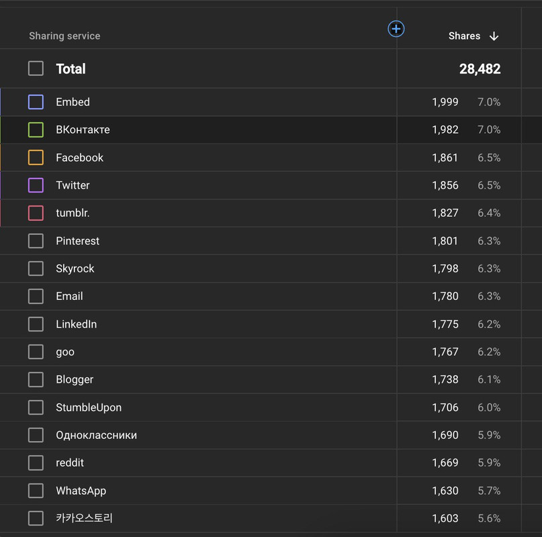Click the Shares sort descending arrow
542x537 pixels.
[x=494, y=36]
